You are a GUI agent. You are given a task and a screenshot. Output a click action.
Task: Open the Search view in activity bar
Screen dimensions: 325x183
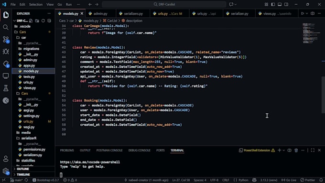tap(6, 27)
